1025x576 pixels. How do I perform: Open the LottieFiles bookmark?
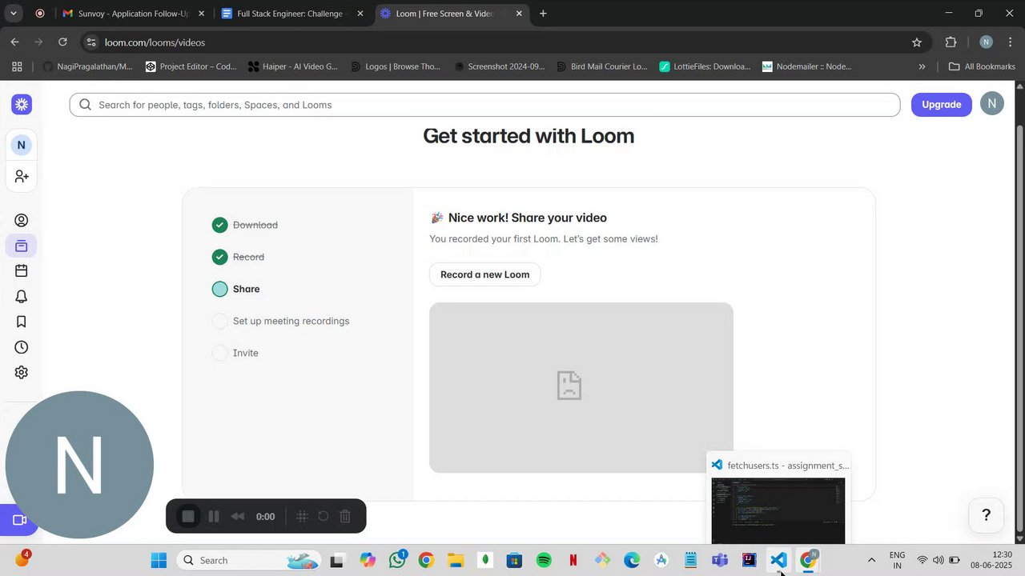pyautogui.click(x=705, y=66)
